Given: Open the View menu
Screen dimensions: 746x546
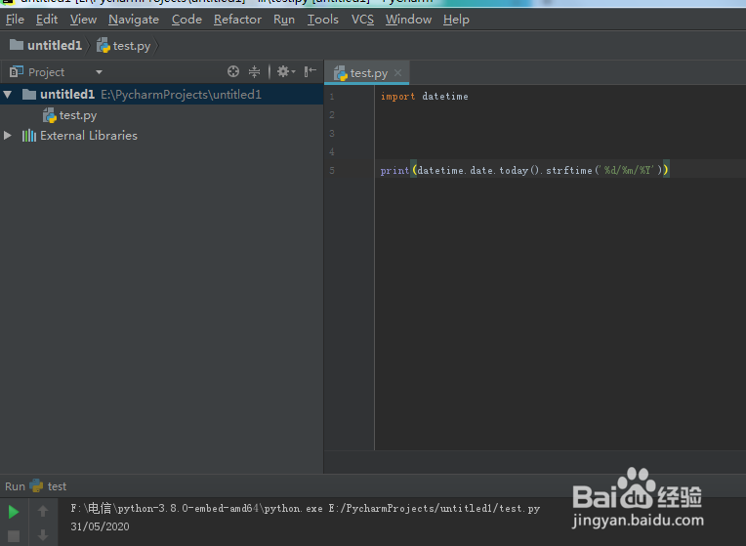Looking at the screenshot, I should pyautogui.click(x=83, y=20).
